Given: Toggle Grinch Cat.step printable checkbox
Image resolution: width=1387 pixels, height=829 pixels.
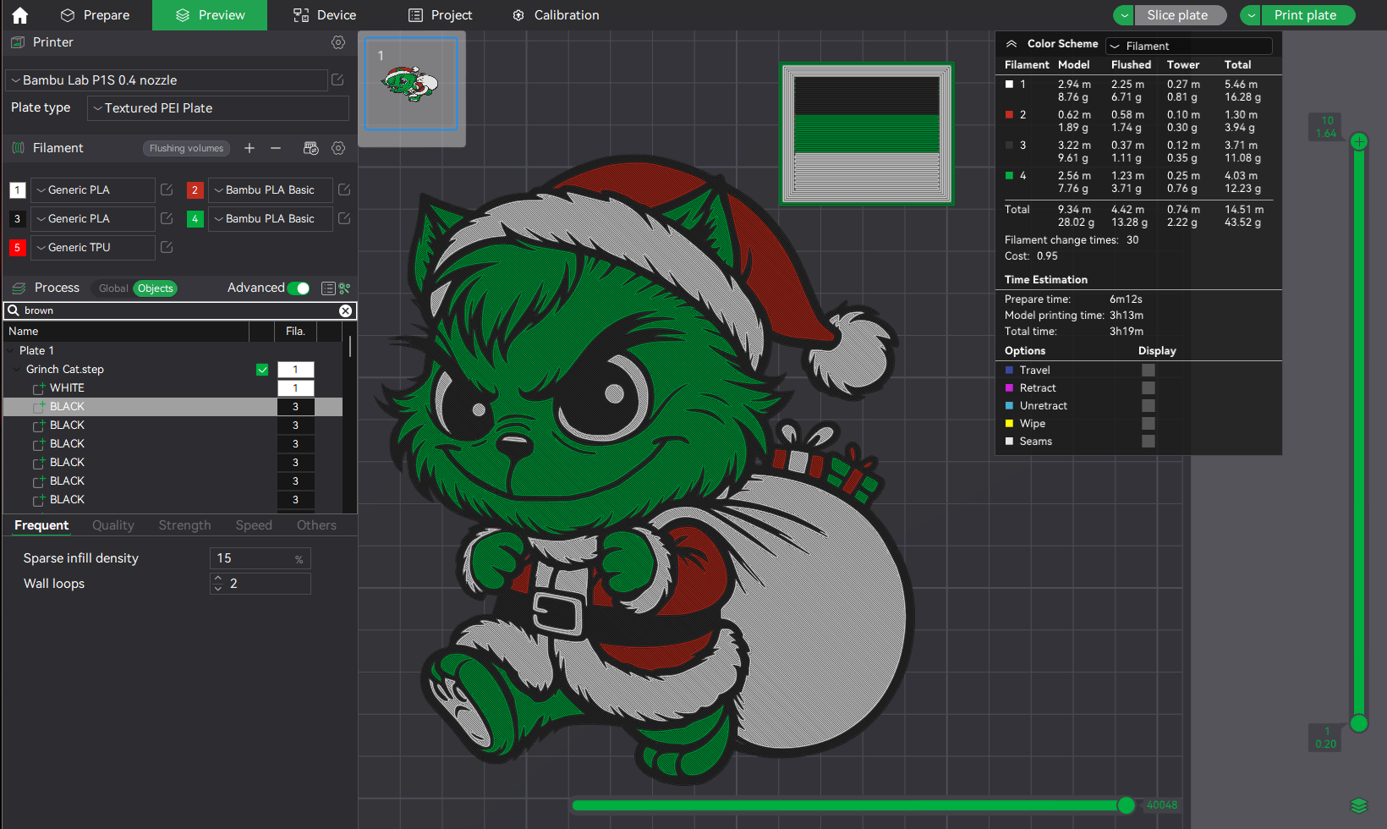Looking at the screenshot, I should click(x=262, y=370).
